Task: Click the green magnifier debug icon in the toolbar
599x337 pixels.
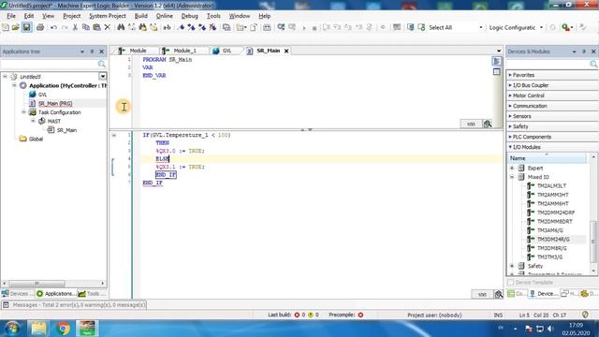Action: (x=566, y=27)
